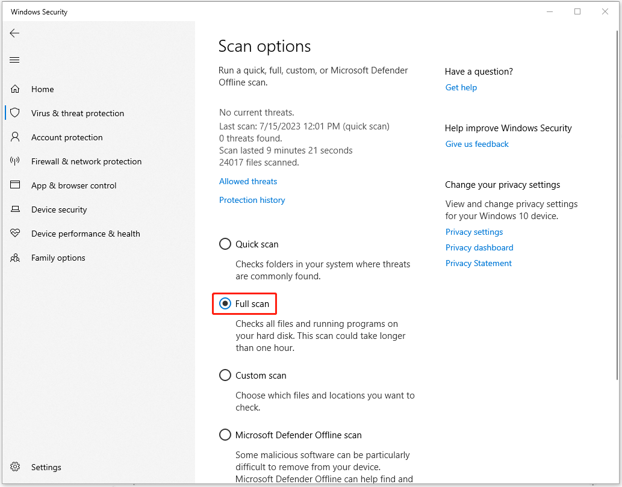Click 'Change your privacy settings' heading

click(x=503, y=185)
